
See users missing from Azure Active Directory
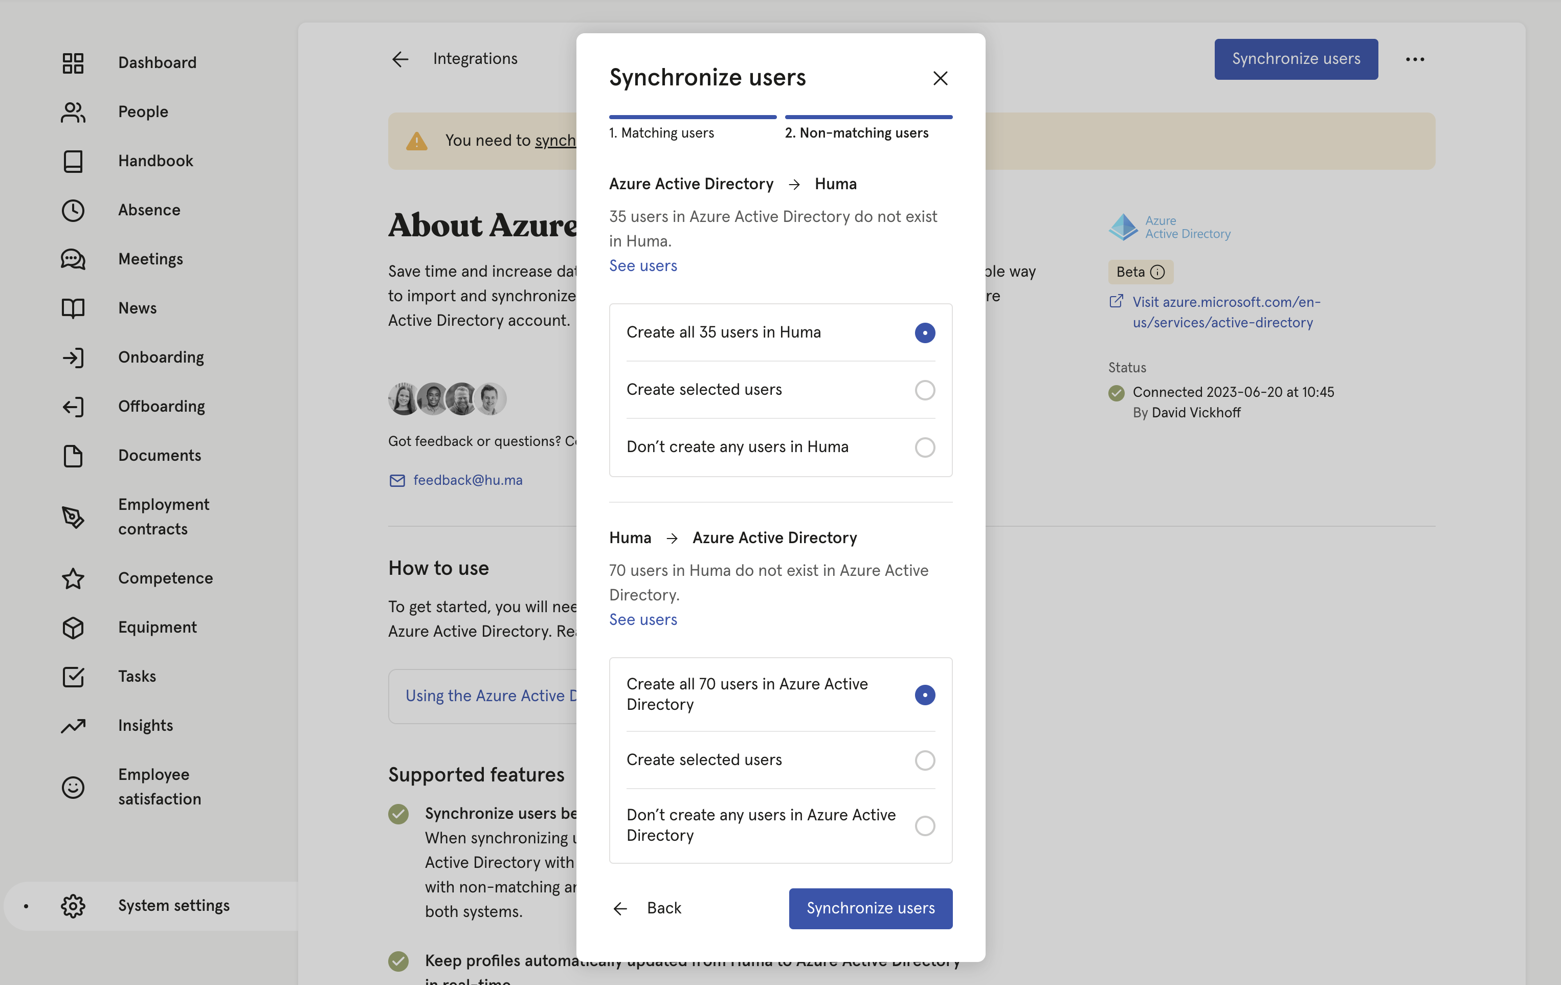pos(642,619)
